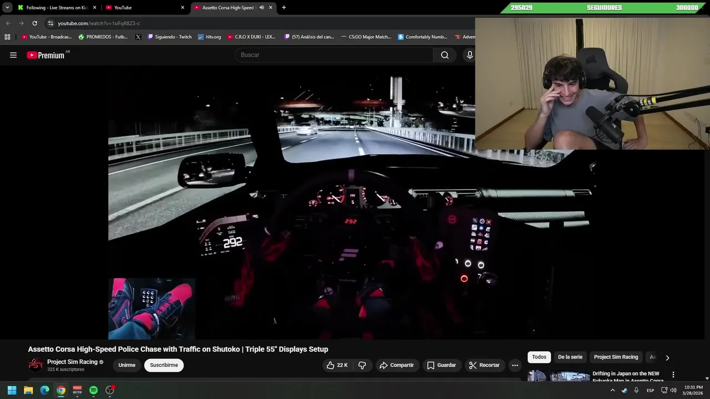
Task: Select Project Sim Racing filter chip
Action: [616, 357]
